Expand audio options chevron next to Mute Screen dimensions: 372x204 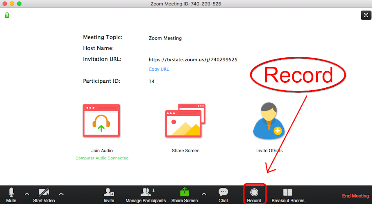click(27, 194)
